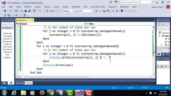Click the notifications flag icon
Viewport: 171px width, 96px height.
coord(116,2)
